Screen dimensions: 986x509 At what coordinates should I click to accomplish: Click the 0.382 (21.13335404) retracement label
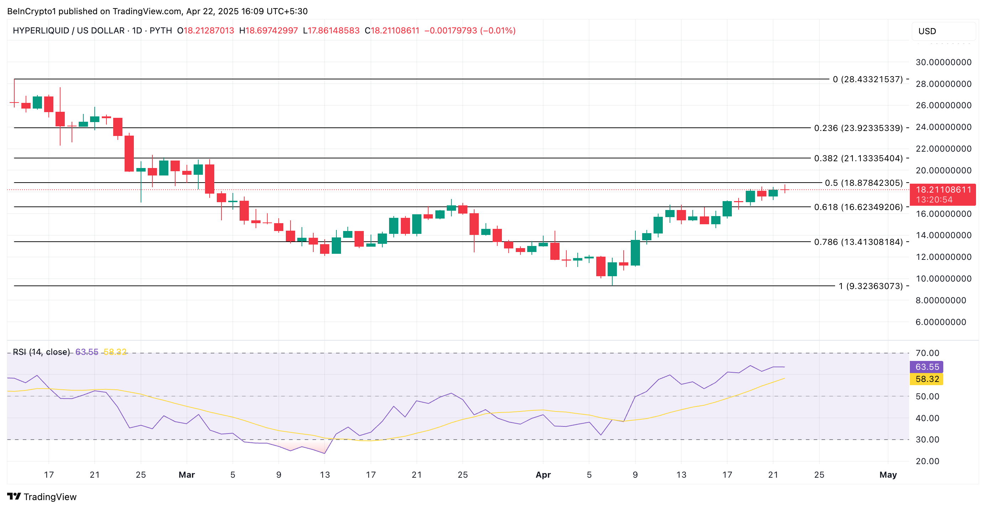coord(858,158)
